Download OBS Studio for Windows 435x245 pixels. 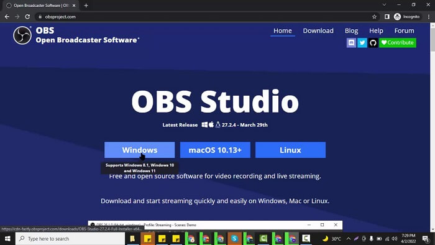pos(140,150)
